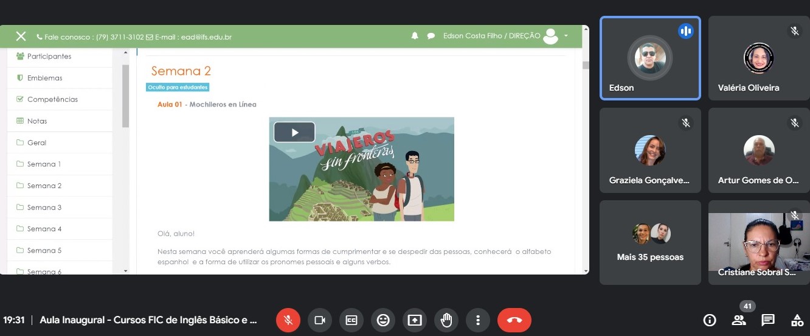Click the sidebar scroll up arrow

pyautogui.click(x=126, y=52)
